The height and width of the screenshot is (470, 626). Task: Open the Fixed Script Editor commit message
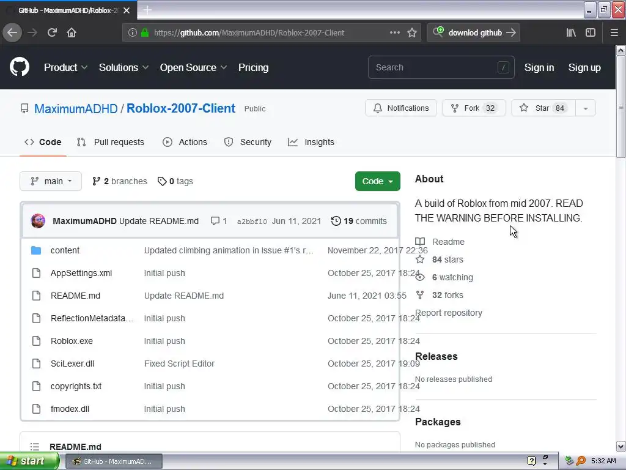click(179, 364)
